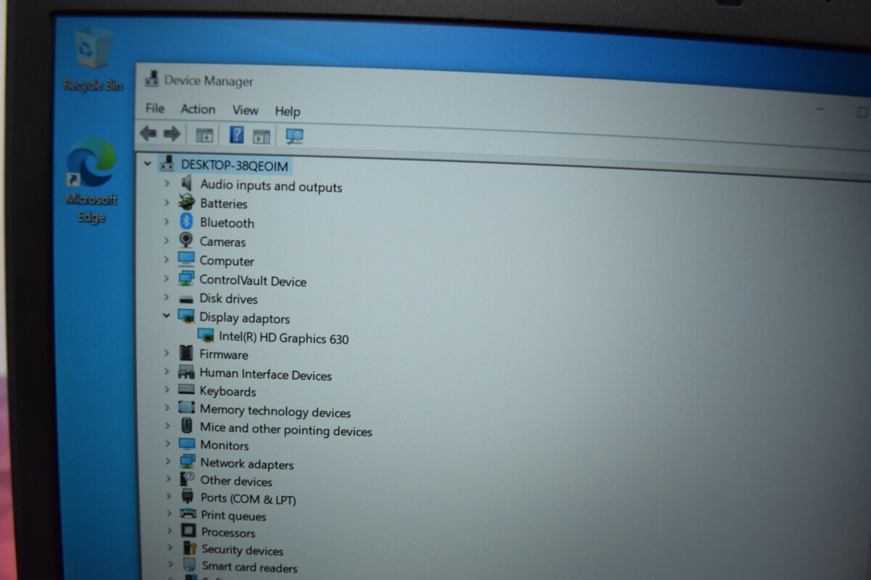
Task: Click the Device Manager title bar icon
Action: click(152, 79)
